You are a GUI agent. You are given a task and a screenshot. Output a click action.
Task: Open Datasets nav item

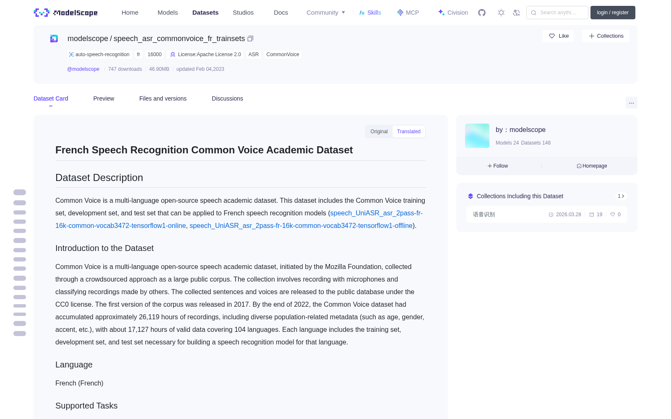[x=205, y=13]
